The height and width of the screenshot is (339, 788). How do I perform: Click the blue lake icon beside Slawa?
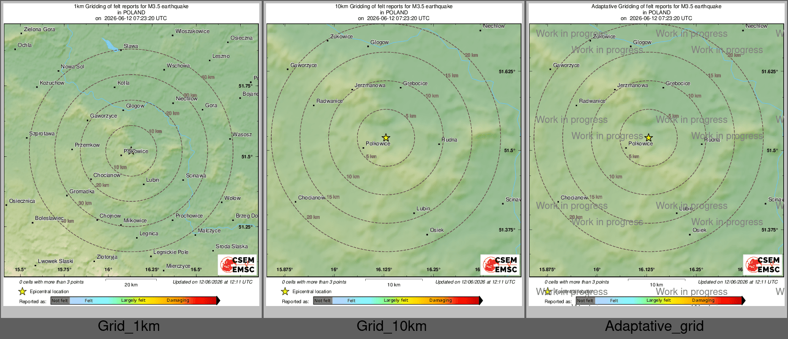tap(110, 45)
